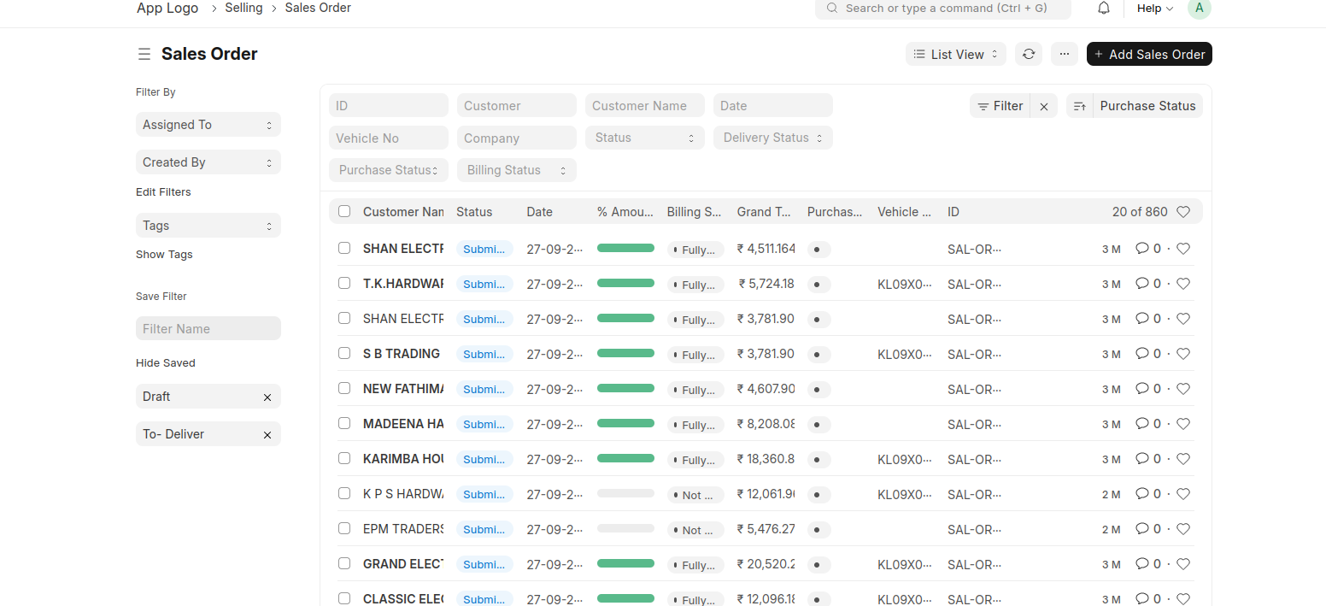The height and width of the screenshot is (606, 1326).
Task: Open comments for the S B TRADING row
Action: tap(1147, 354)
